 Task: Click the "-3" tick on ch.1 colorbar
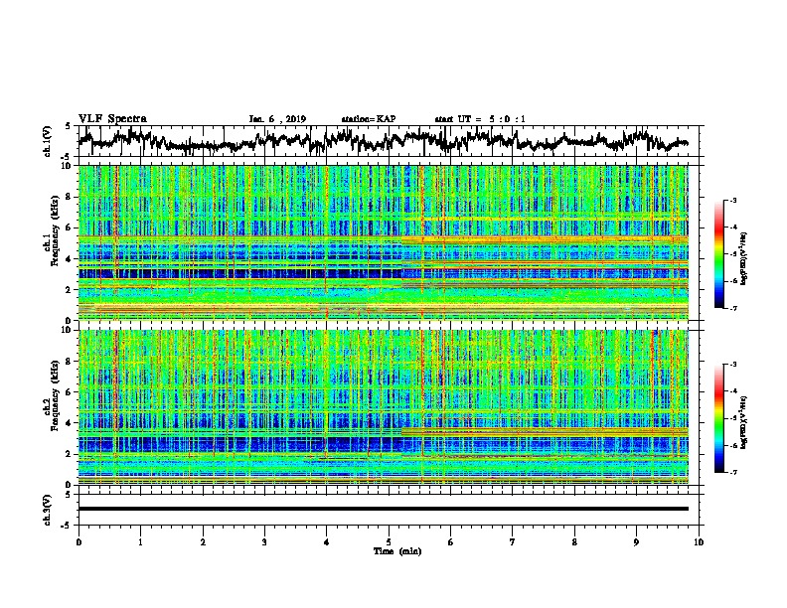pos(733,201)
